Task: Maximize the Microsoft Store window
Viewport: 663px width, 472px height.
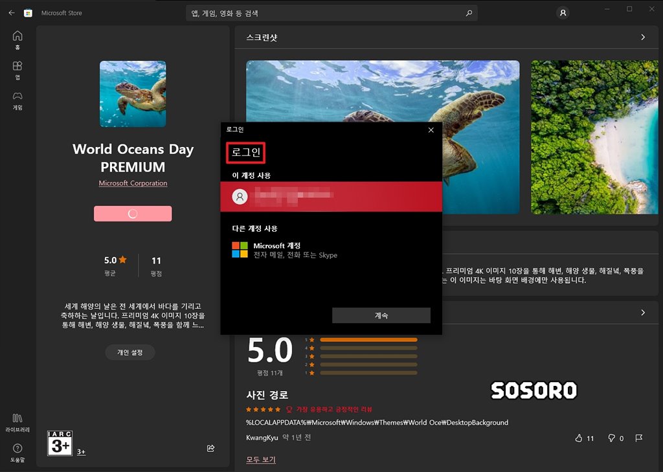Action: (x=629, y=9)
